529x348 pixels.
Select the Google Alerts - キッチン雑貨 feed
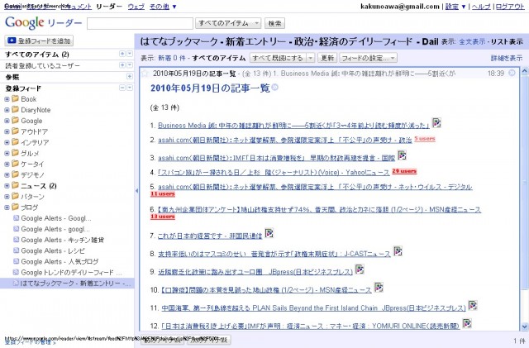(63, 240)
